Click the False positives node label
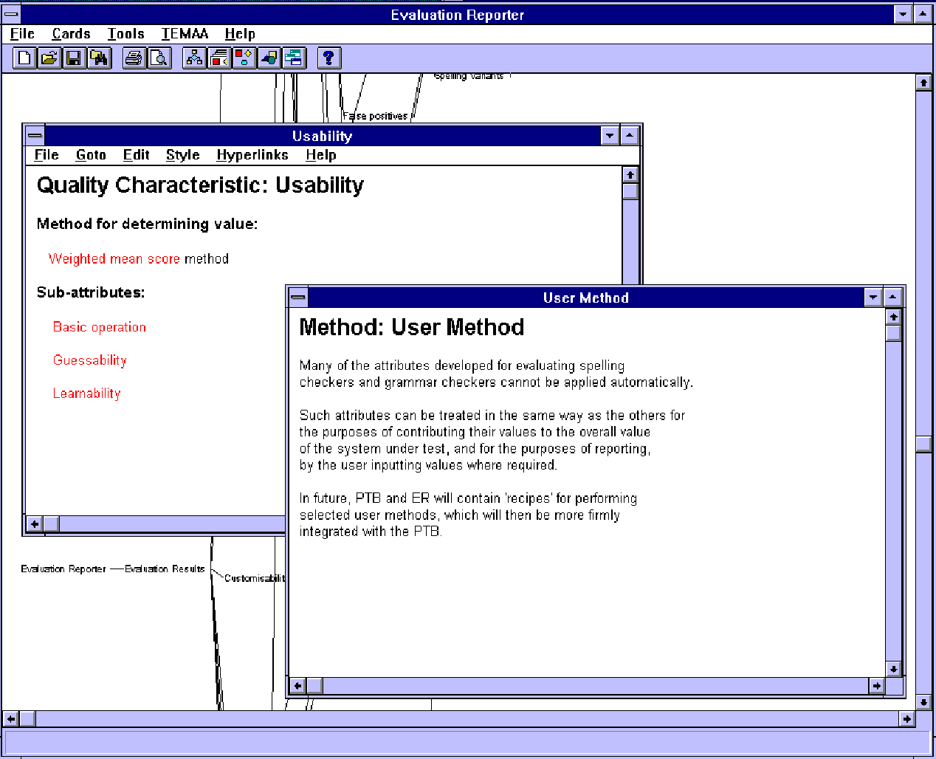The height and width of the screenshot is (759, 936). [375, 116]
